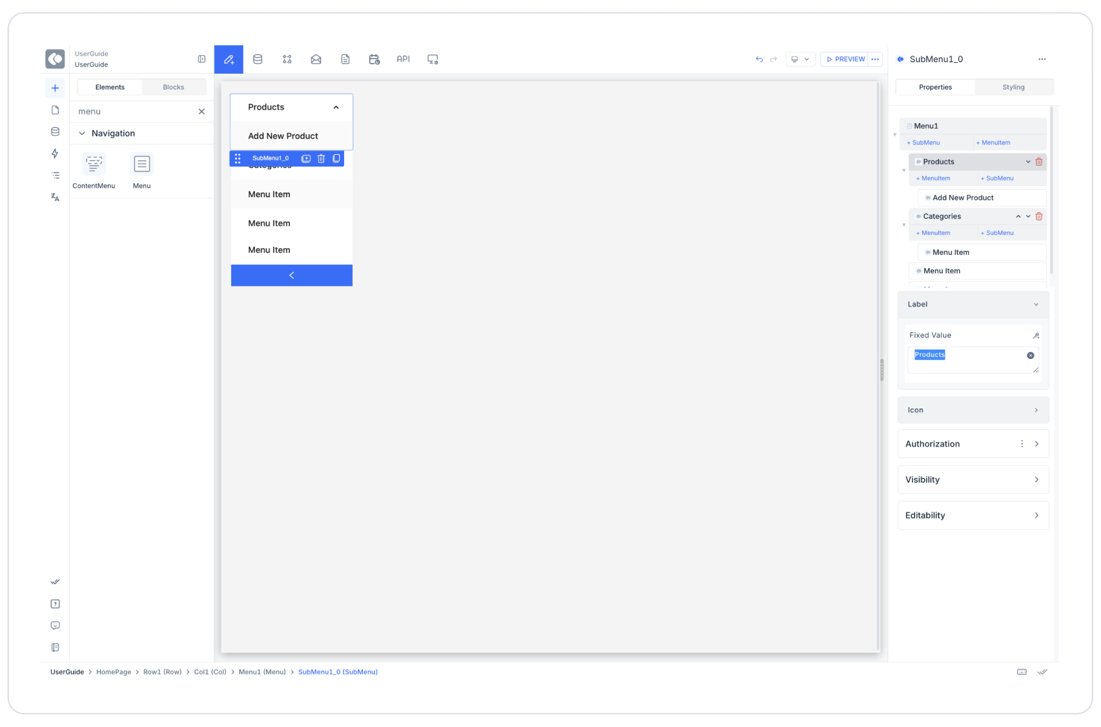Add MenuItem under Products submenu
Viewport: 1101px width, 727px height.
(x=933, y=178)
